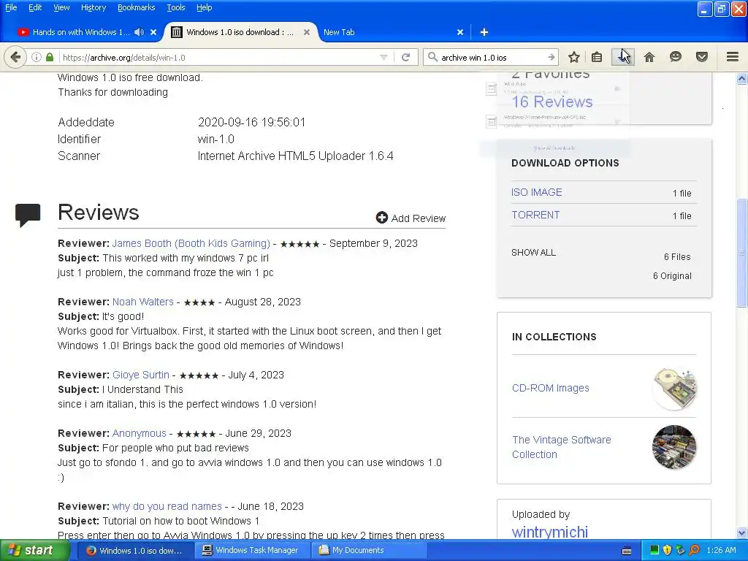The image size is (748, 561).
Task: Open the Vintage Software Collection thumbnail
Action: 674,447
